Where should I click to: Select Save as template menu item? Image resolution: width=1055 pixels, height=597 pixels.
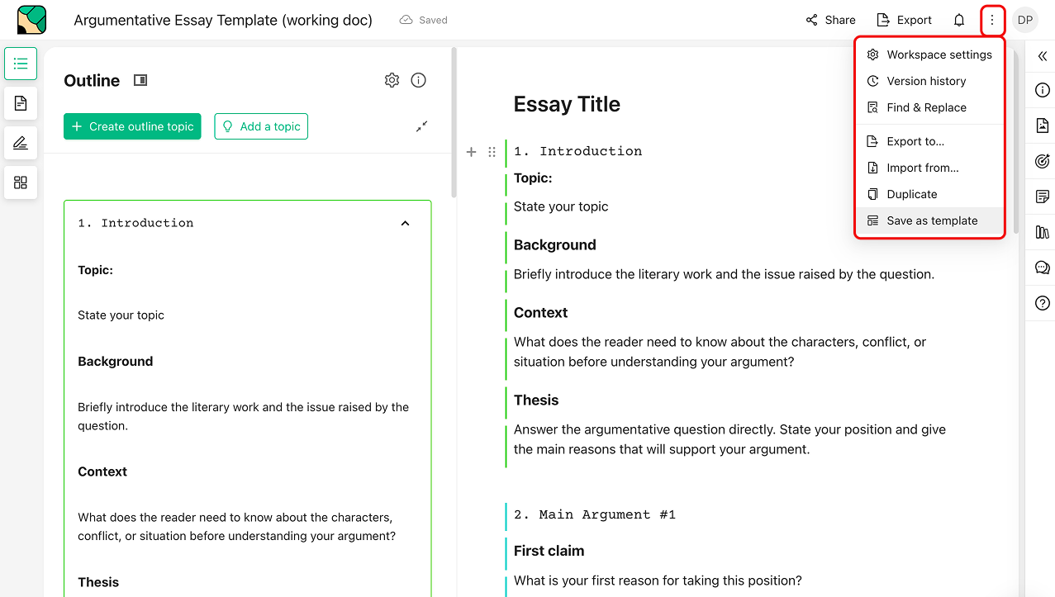click(929, 220)
